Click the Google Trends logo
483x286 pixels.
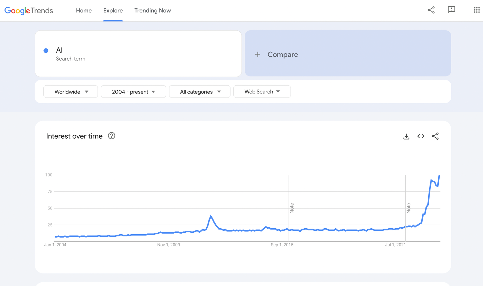pos(29,10)
